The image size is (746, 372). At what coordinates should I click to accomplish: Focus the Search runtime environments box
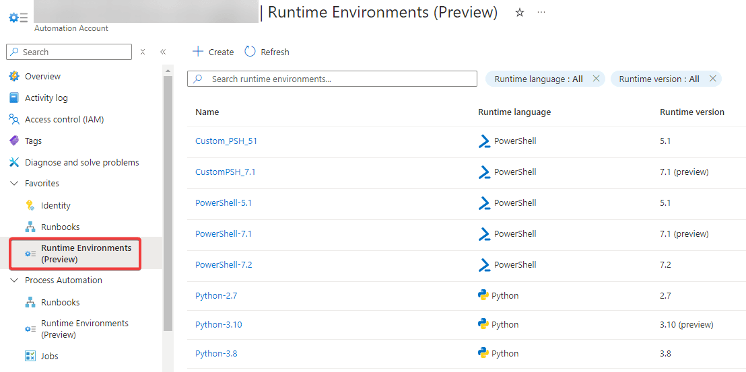click(332, 79)
